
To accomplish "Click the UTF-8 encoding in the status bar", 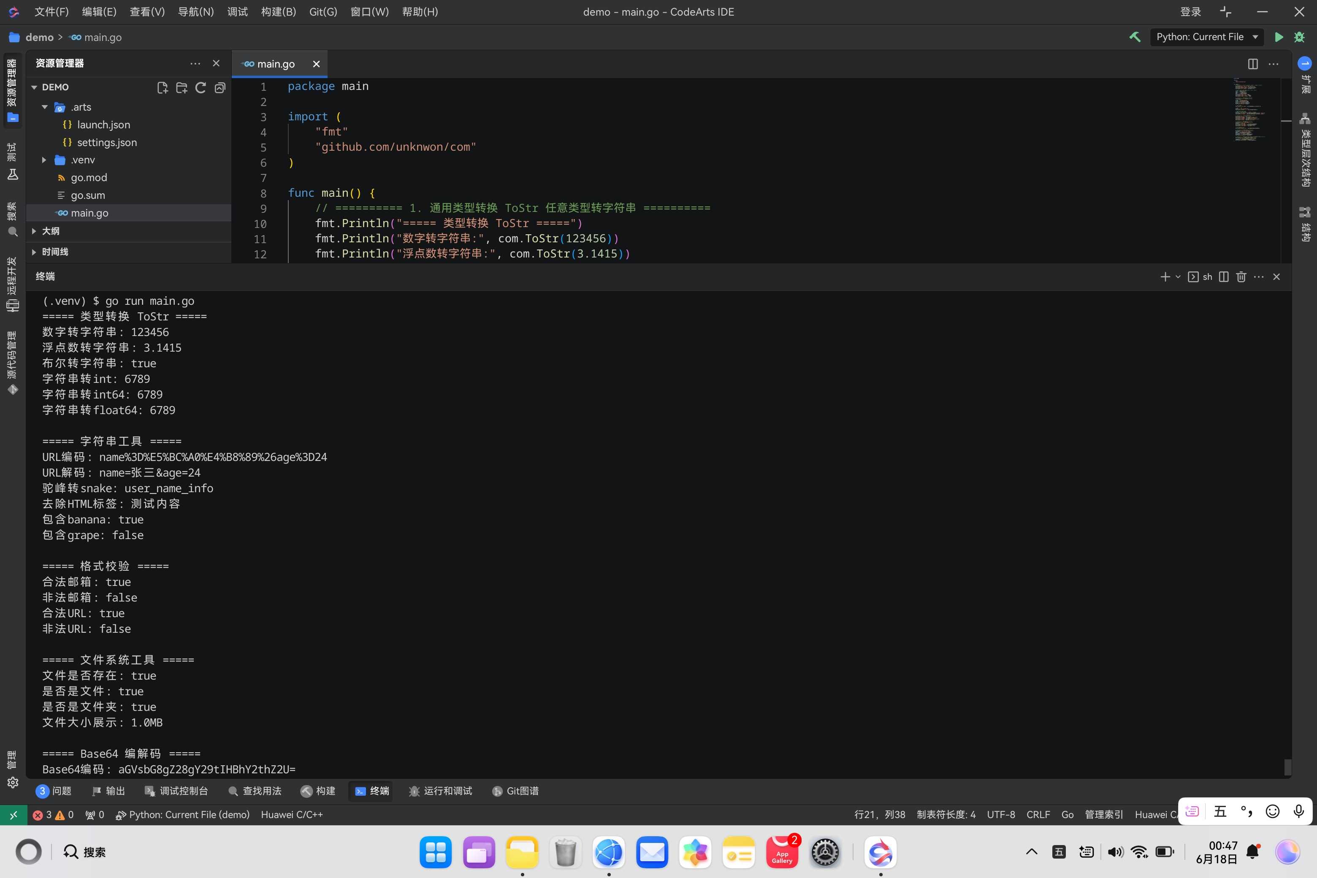I will [1001, 815].
